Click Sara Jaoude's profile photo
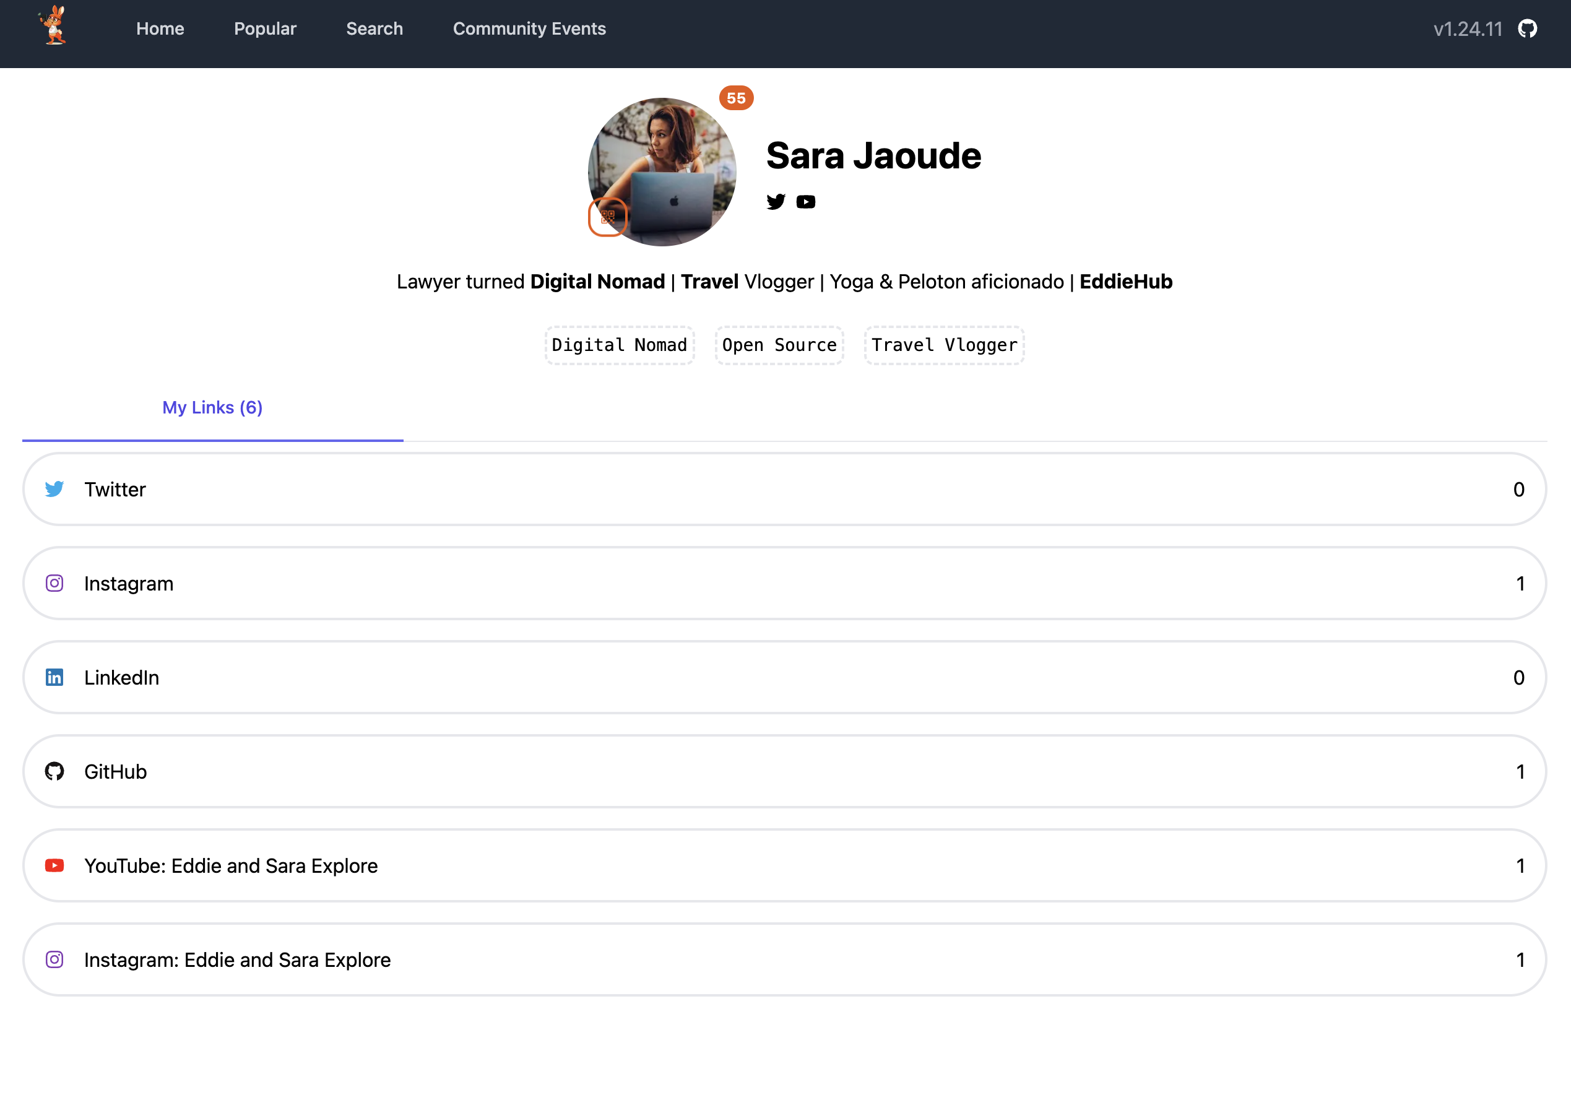Image resolution: width=1571 pixels, height=1108 pixels. [662, 172]
